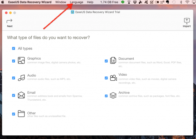Screen dimensions: 196x139
Task: Open the Dropbox menu bar icon
Action: (x=135, y=2)
